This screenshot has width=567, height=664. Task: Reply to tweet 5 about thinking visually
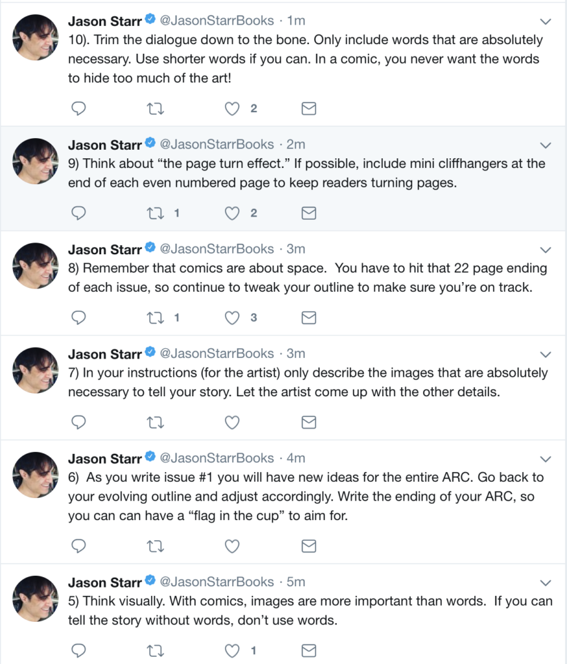[78, 650]
